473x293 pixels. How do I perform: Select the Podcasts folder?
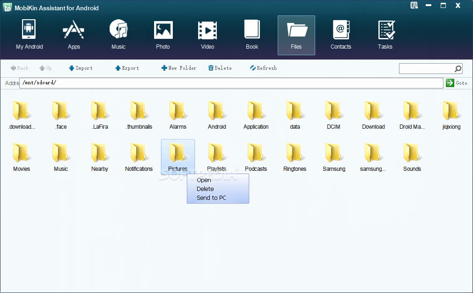pos(256,157)
